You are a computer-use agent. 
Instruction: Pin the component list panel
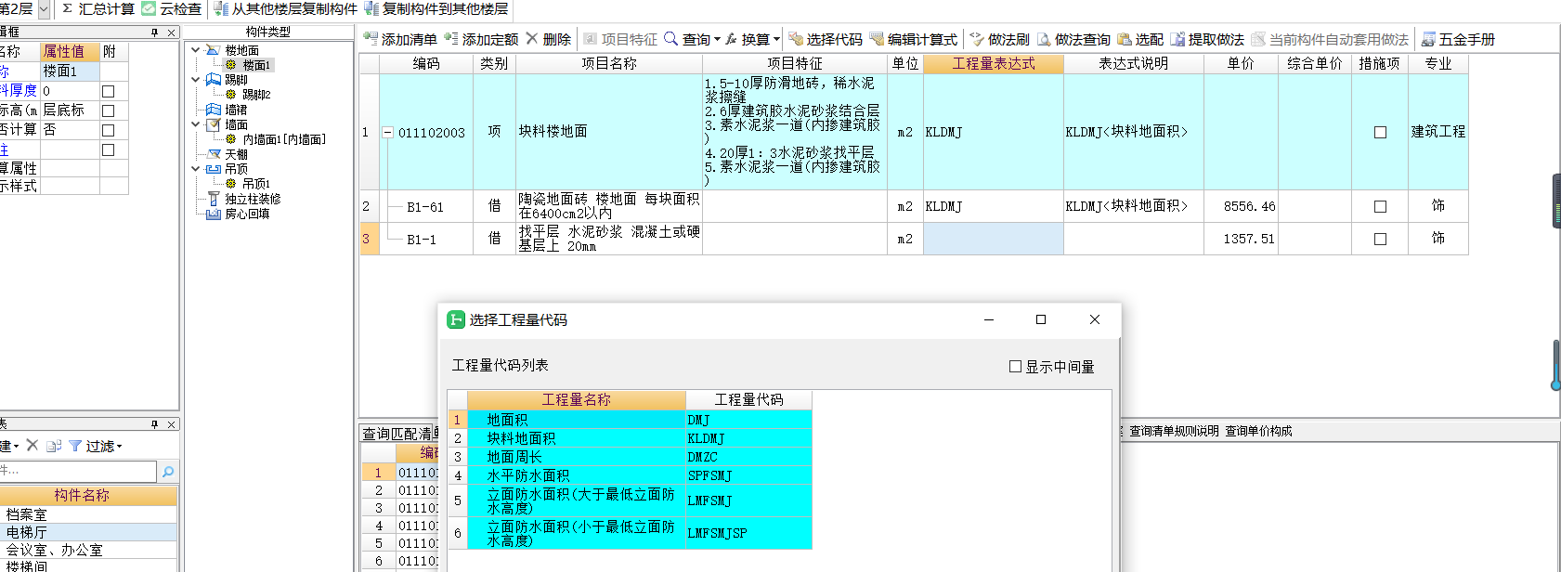pyautogui.click(x=154, y=424)
